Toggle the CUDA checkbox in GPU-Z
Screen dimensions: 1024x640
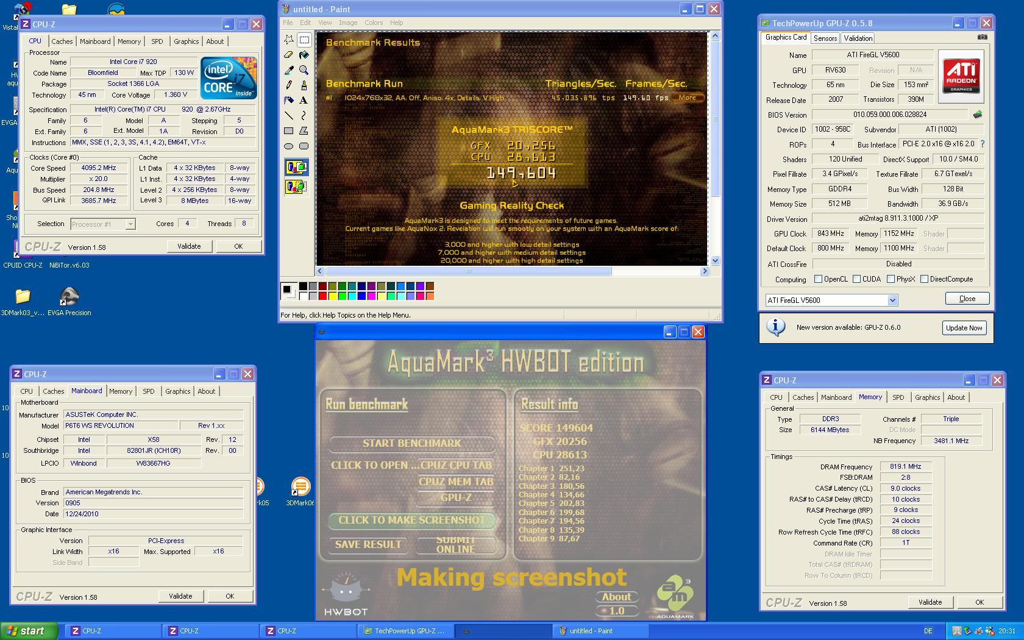(x=857, y=279)
